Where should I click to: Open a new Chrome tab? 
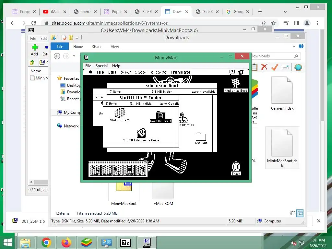[x=260, y=12]
